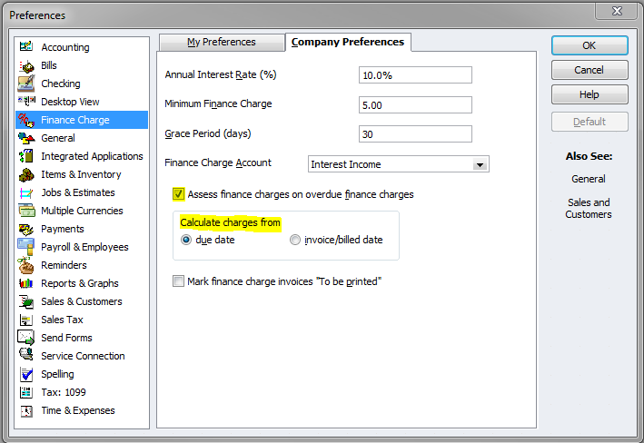The width and height of the screenshot is (644, 443).
Task: Check Mark finance charge invoices To be printed
Action: point(178,281)
